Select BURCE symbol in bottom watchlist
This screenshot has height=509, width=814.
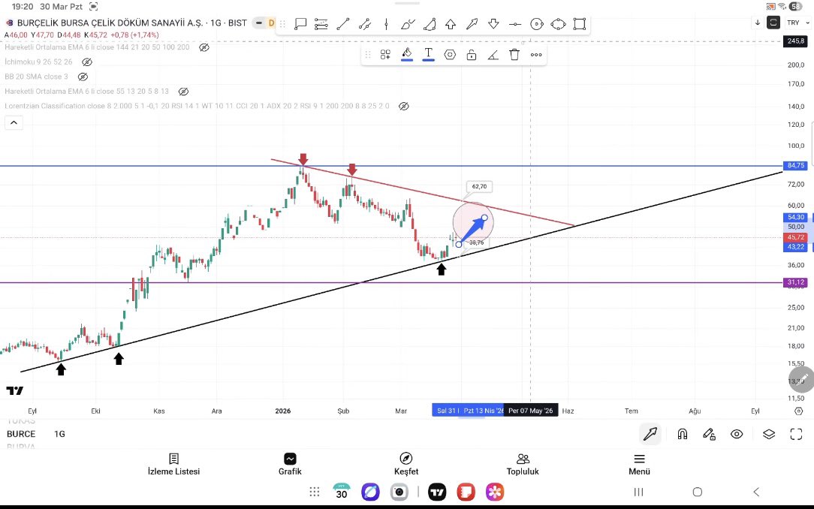pos(21,434)
